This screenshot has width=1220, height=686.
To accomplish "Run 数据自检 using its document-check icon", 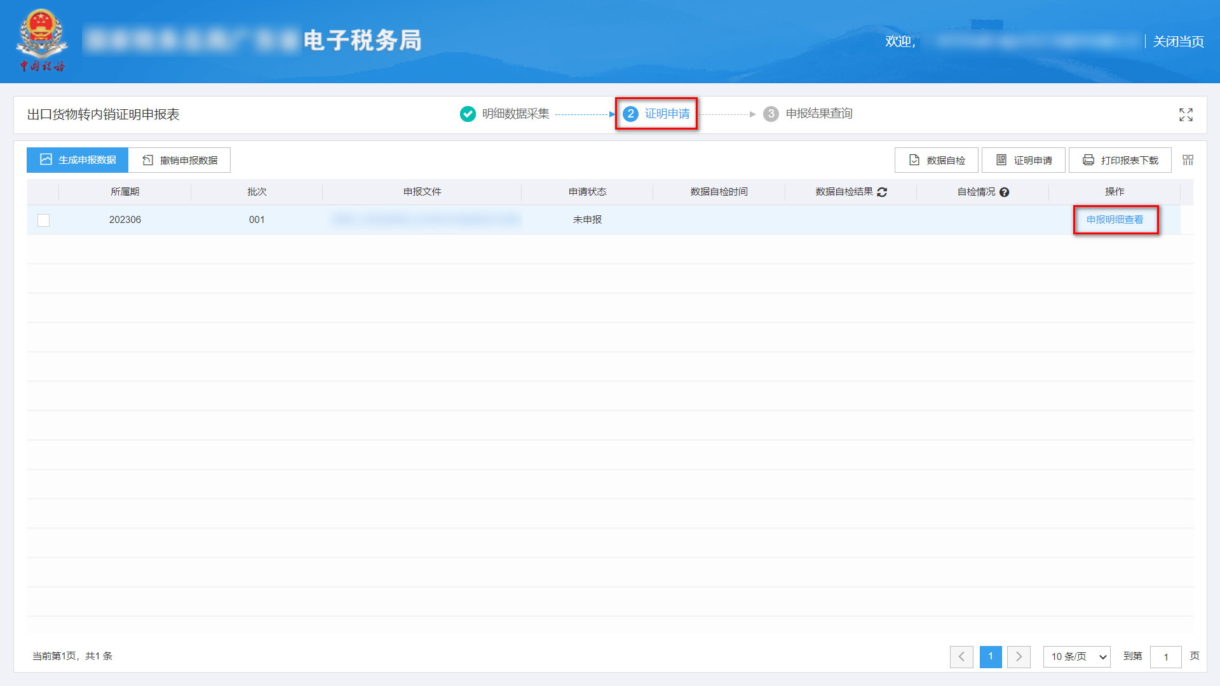I will point(913,159).
